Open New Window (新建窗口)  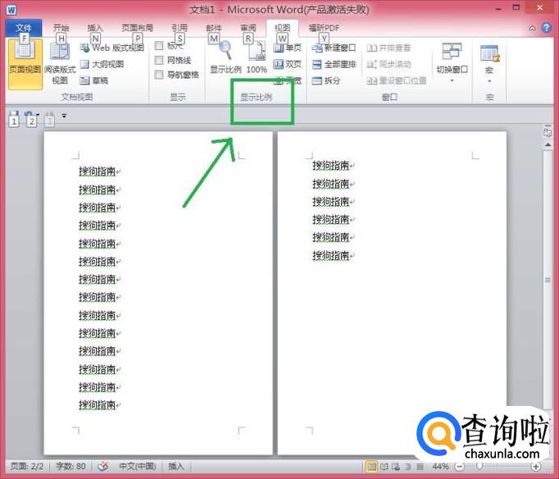[334, 48]
